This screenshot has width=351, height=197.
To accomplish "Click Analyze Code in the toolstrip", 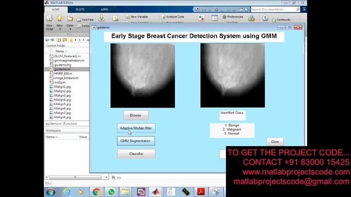I will click(x=173, y=17).
